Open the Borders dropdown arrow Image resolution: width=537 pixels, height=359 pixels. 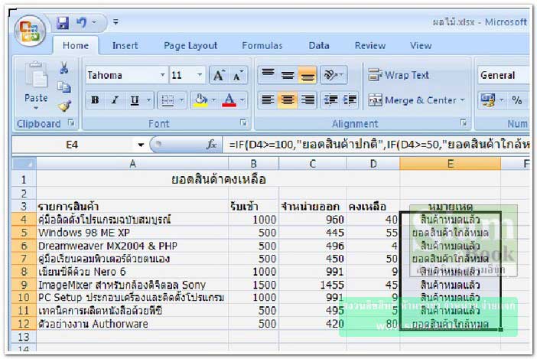pyautogui.click(x=181, y=100)
